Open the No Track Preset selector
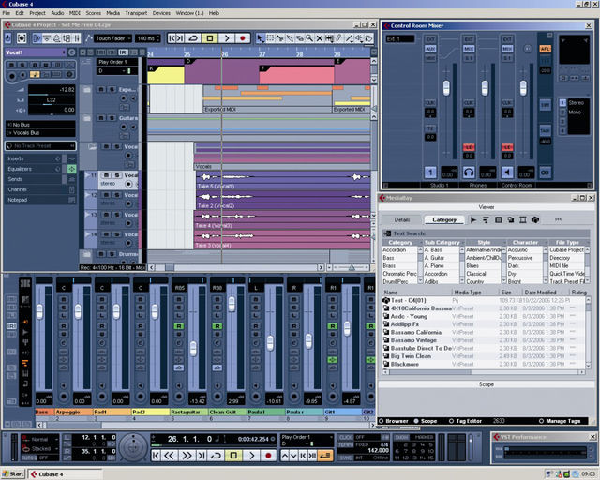This screenshot has width=600, height=480. tap(40, 146)
